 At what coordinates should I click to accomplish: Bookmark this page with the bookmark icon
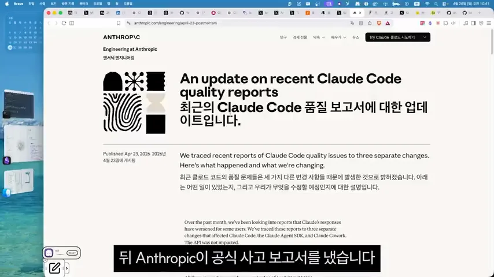tap(119, 23)
